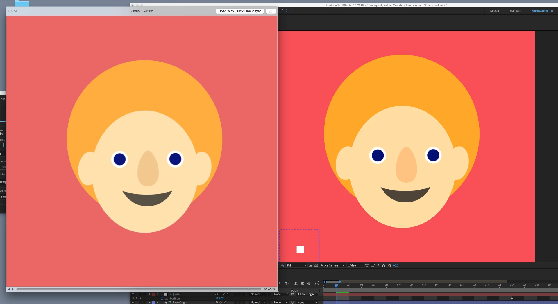The image size is (558, 304).
Task: Open the Comp Flowchart icon
Action: click(x=384, y=265)
